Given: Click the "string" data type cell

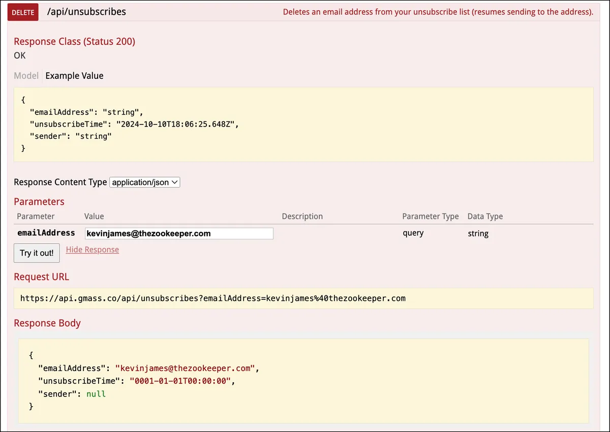Looking at the screenshot, I should tap(478, 233).
